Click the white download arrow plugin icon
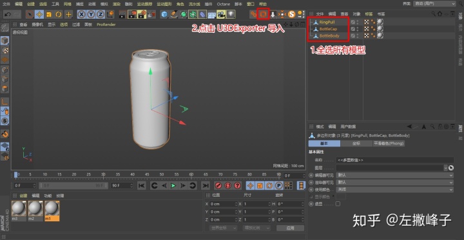 (x=273, y=14)
